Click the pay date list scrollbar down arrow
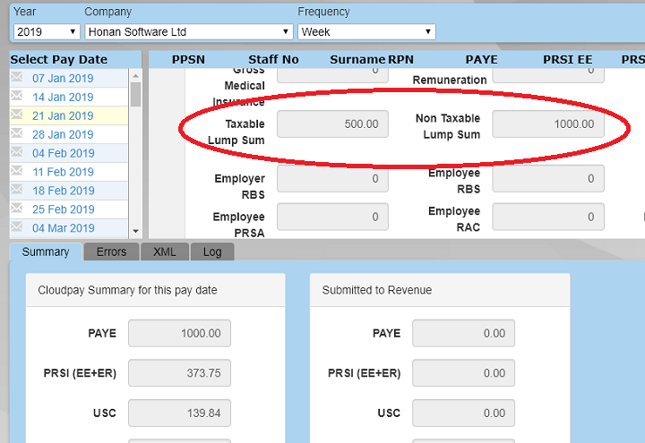645x443 pixels. [x=136, y=231]
